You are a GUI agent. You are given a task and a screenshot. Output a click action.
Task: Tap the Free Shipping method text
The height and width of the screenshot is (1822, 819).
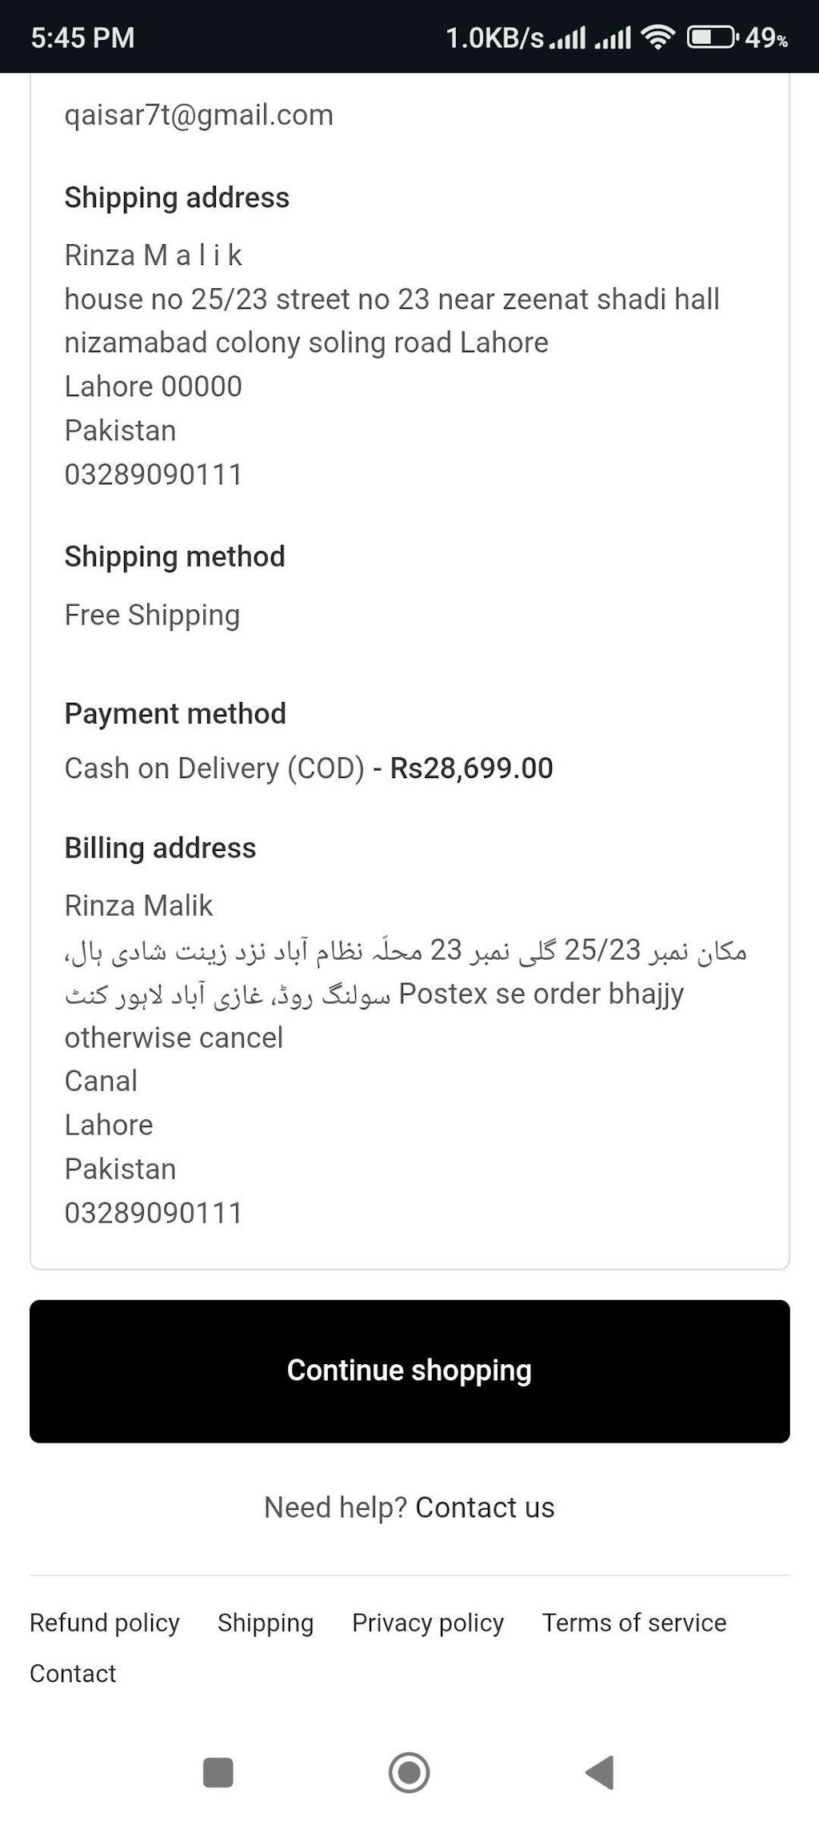click(152, 615)
